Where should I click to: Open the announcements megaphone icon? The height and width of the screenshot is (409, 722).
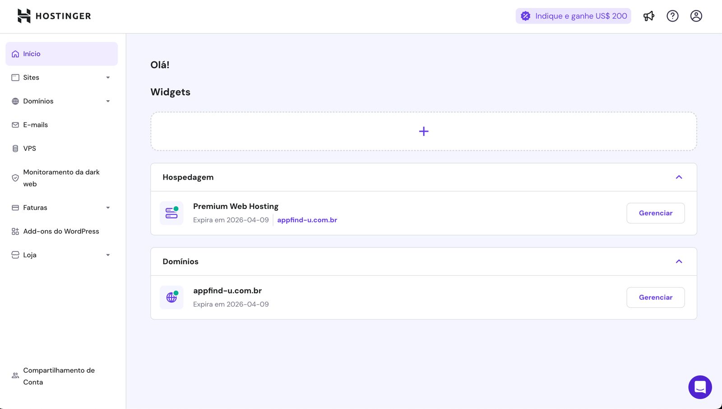(x=648, y=16)
